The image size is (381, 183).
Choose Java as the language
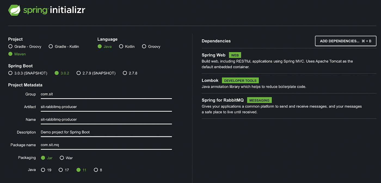coord(105,46)
